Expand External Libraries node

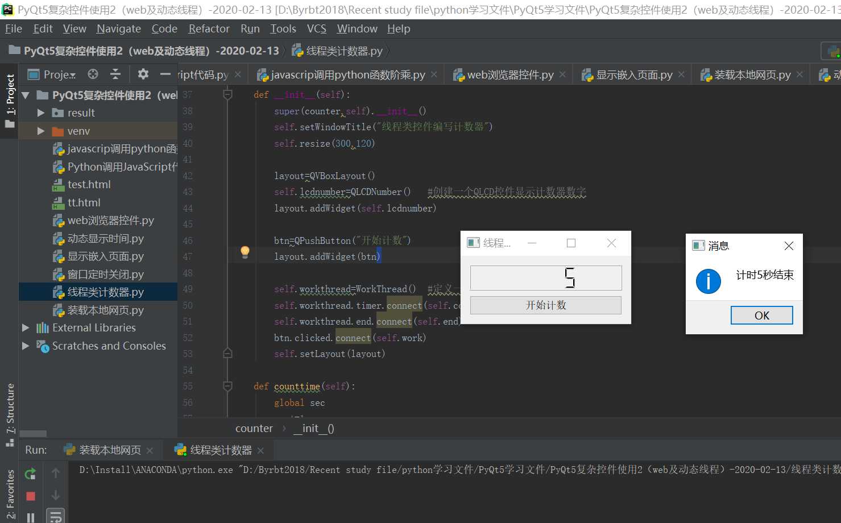coord(25,328)
